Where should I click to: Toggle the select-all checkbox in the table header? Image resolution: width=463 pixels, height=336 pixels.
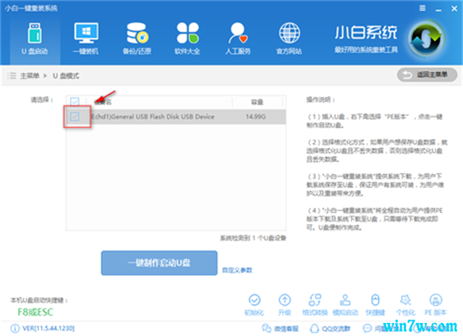click(x=75, y=102)
